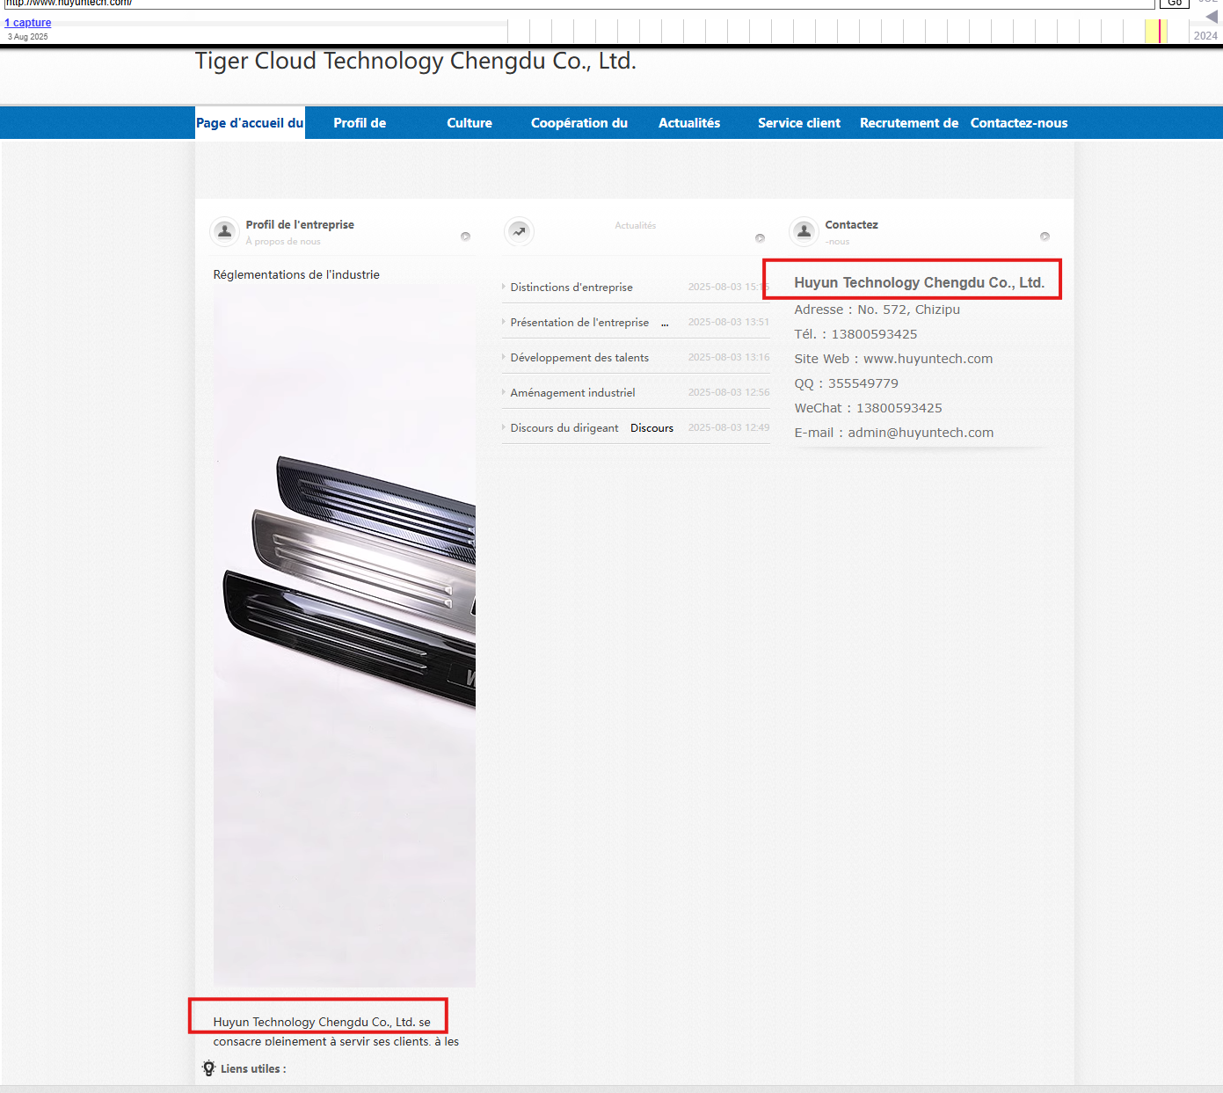Open more arrow in Profil de l'entreprise header
The image size is (1223, 1093).
465,237
